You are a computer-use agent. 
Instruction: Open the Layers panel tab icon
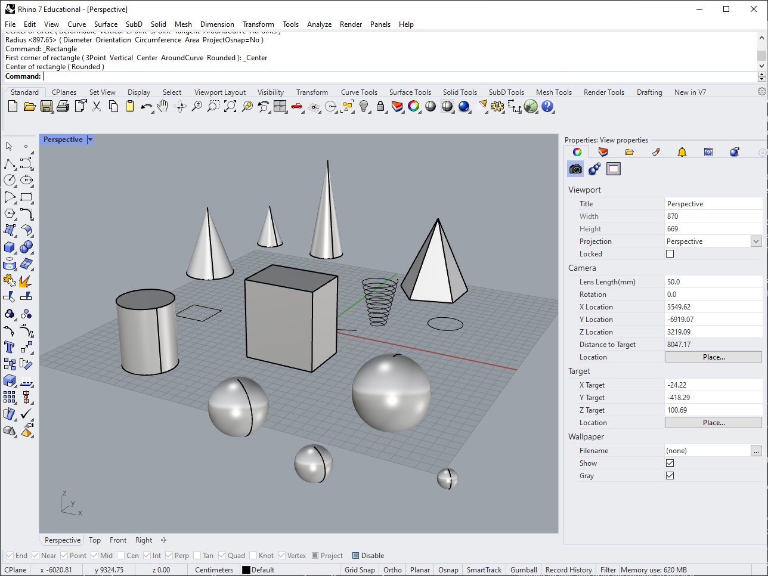click(x=603, y=152)
